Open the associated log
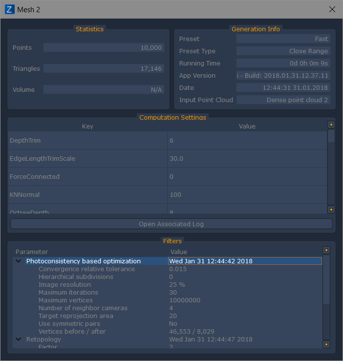The width and height of the screenshot is (343, 361). click(171, 224)
